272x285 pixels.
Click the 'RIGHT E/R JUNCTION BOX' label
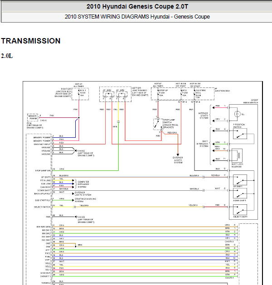pyautogui.click(x=63, y=92)
